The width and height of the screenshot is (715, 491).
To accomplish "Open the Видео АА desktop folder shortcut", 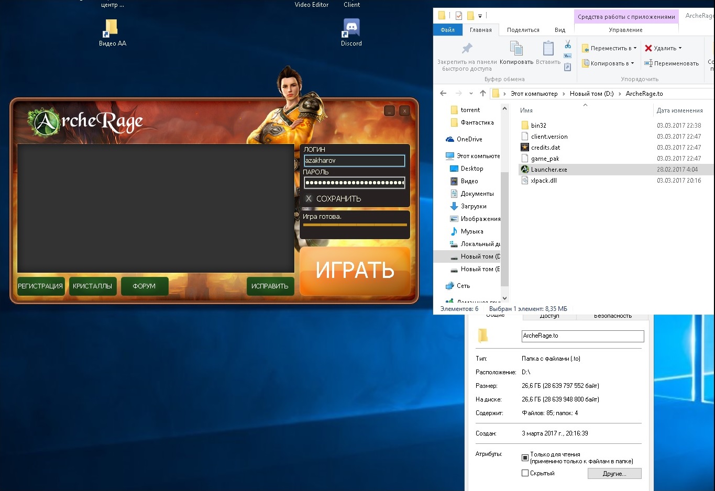I will point(112,32).
